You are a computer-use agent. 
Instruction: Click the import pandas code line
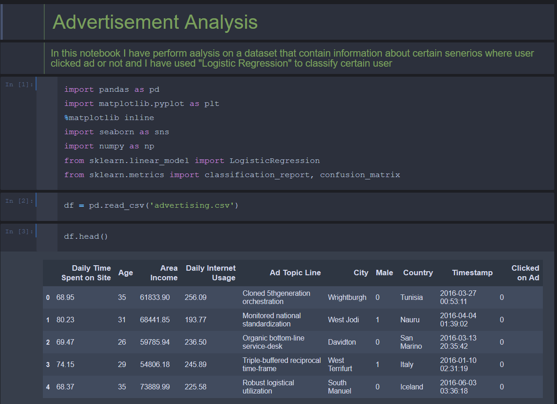point(109,89)
